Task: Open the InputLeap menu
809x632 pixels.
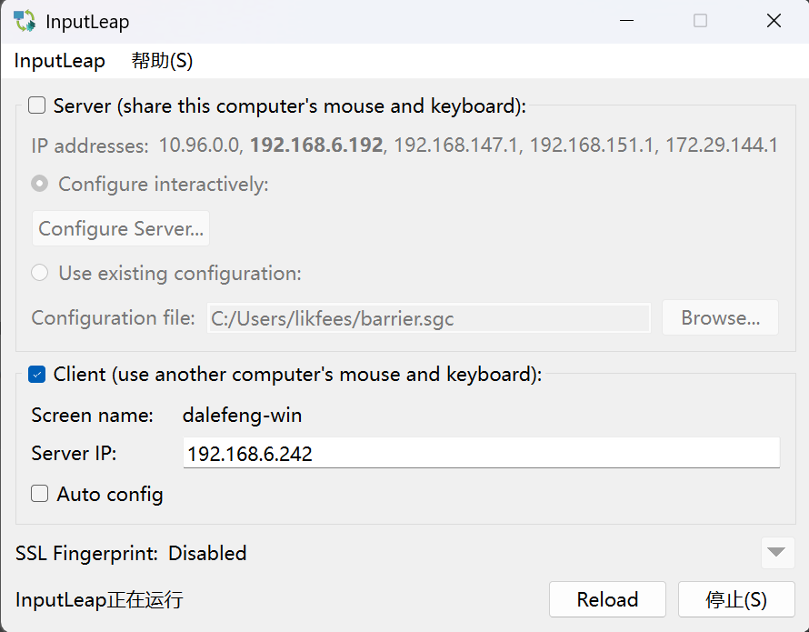Action: tap(60, 61)
